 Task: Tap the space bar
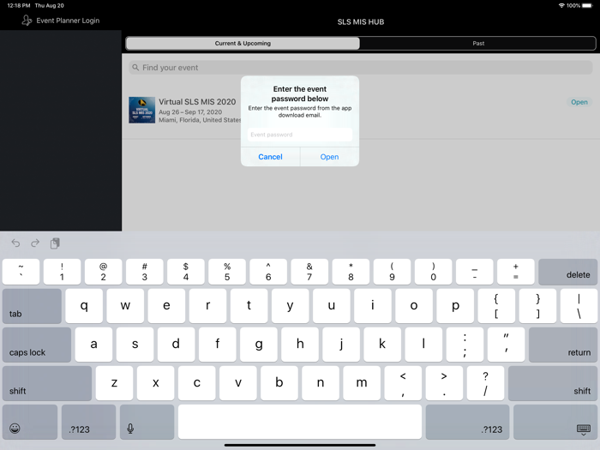pos(300,422)
